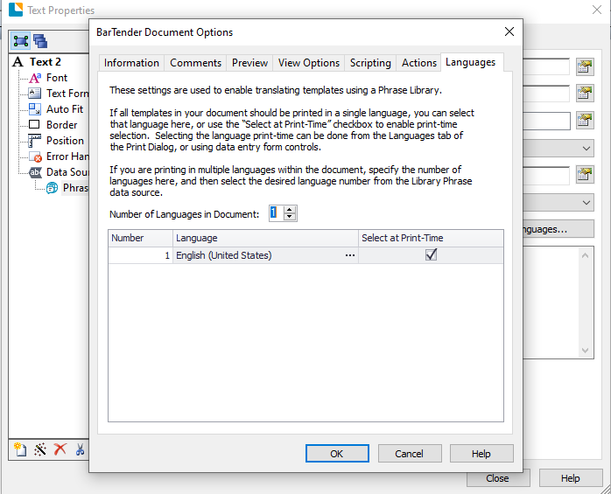The height and width of the screenshot is (494, 611).
Task: Click the Position ruler icon
Action: tap(35, 141)
